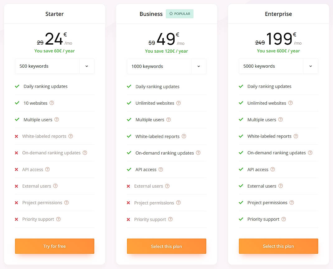The height and width of the screenshot is (269, 333).
Task: Click the green checkmark beside Daily ranking updates in Business
Action: (129, 86)
